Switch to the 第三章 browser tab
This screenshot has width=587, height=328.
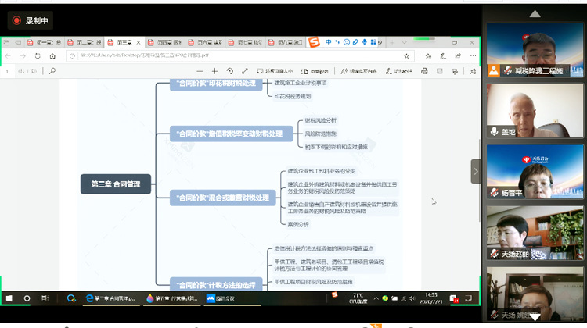120,42
